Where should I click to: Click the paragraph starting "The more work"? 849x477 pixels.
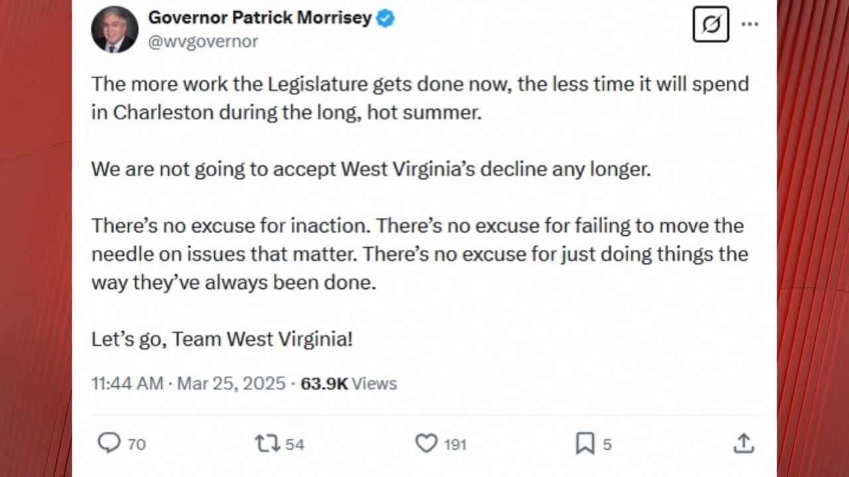(x=419, y=97)
